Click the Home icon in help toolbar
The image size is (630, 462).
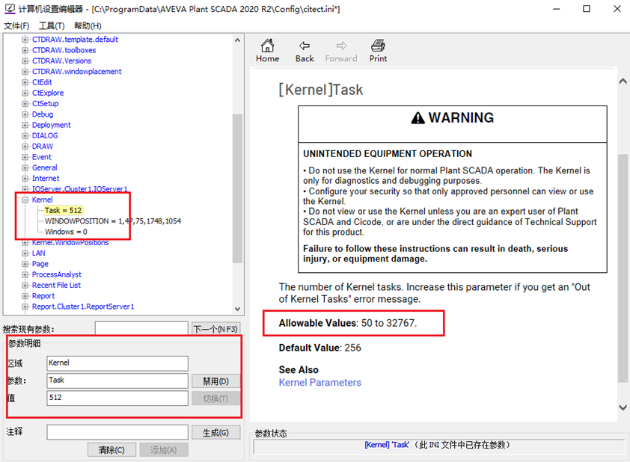(x=267, y=46)
